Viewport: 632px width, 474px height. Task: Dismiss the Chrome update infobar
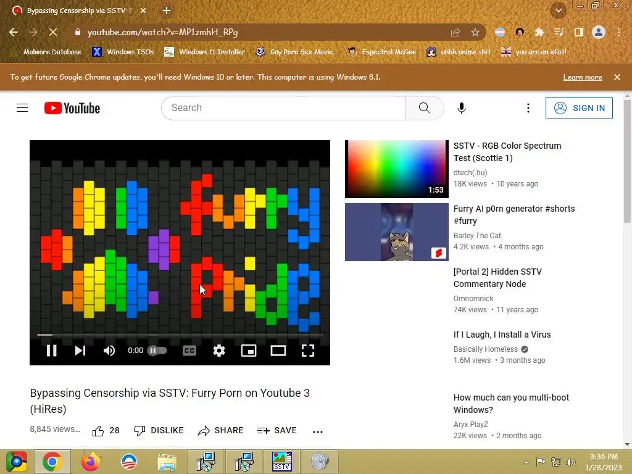point(617,77)
